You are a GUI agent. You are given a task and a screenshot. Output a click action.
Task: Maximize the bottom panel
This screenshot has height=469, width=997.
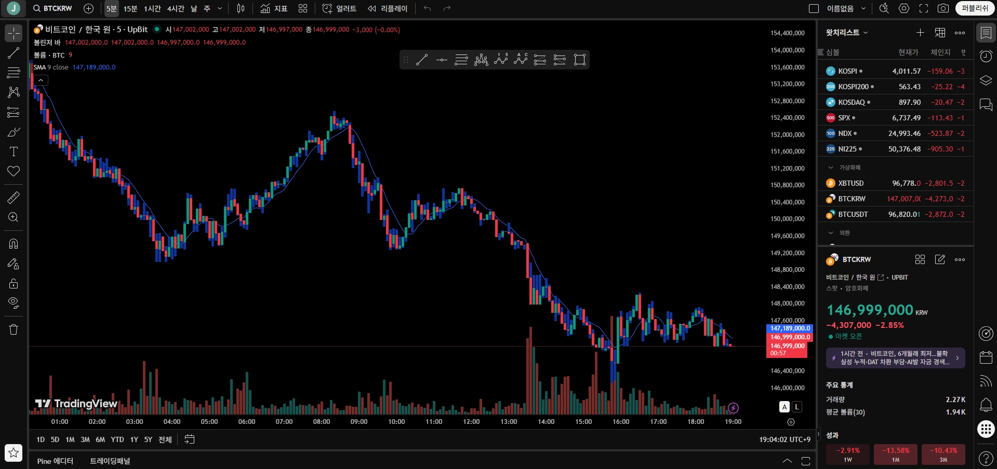pyautogui.click(x=806, y=461)
